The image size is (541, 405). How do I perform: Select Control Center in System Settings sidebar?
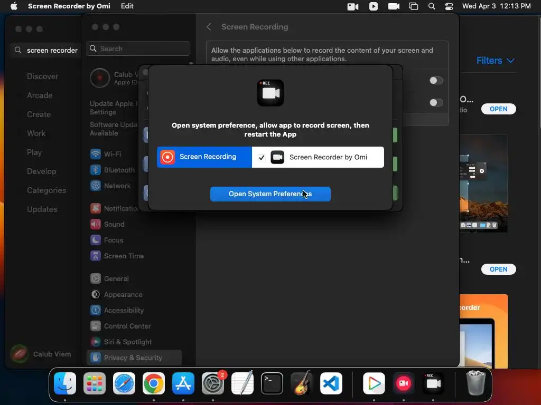click(120, 326)
